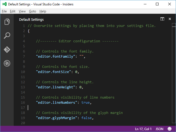Screen dimensions: 176x132
Task: Click line number 17 in the gutter
Action: click(x=23, y=107)
